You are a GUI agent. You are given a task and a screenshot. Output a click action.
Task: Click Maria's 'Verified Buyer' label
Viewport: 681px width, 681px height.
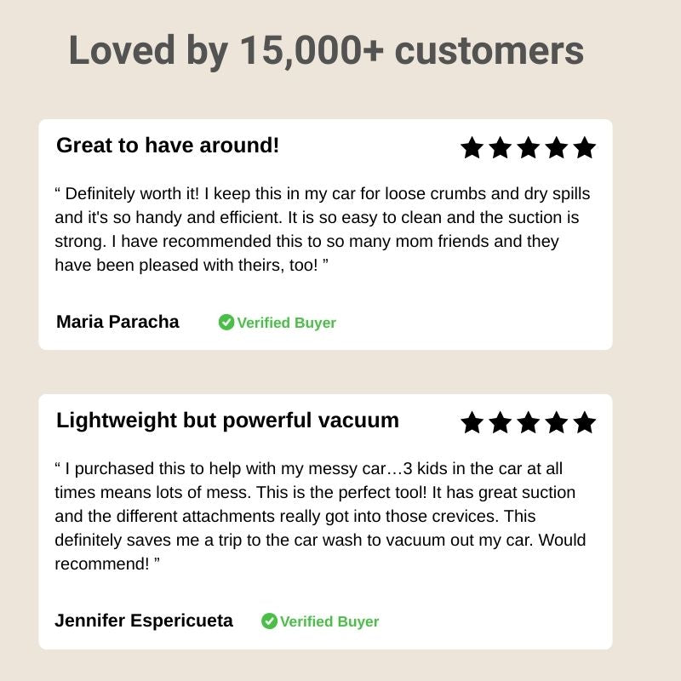[287, 323]
